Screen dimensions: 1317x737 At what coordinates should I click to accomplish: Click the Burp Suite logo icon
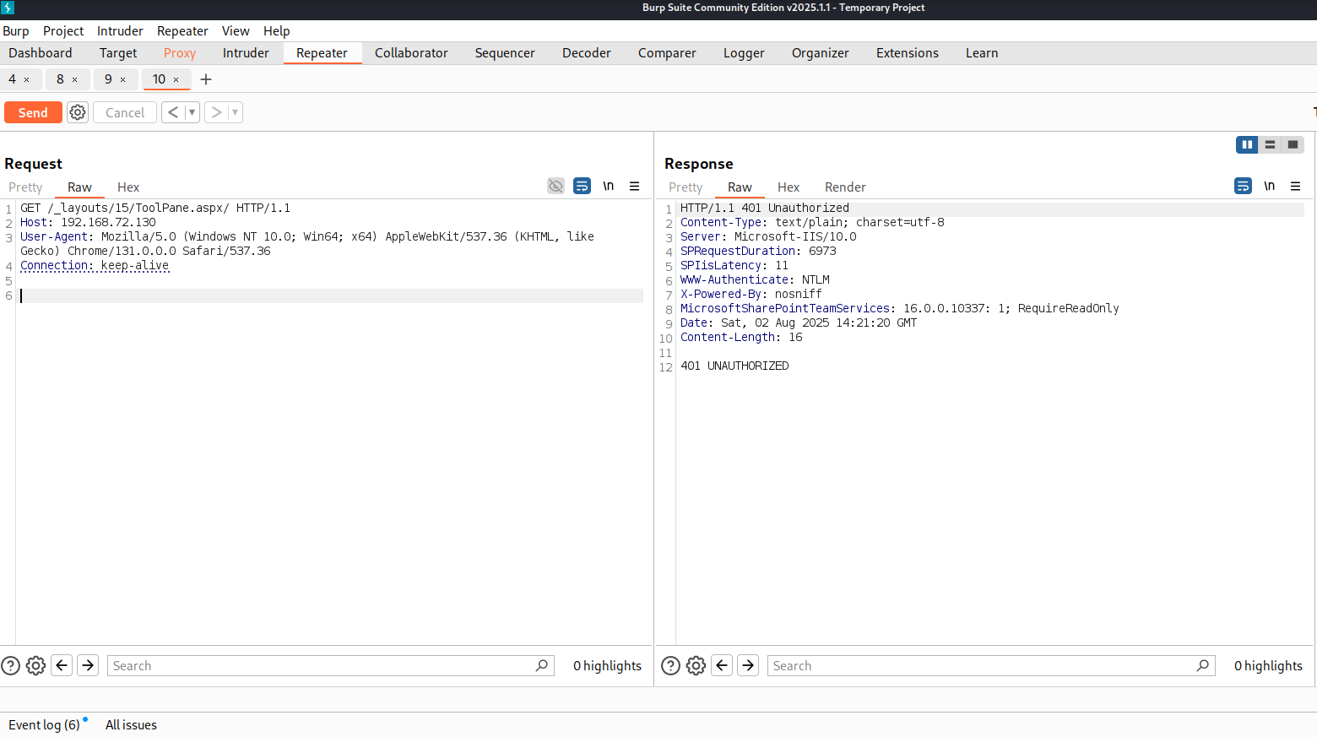(x=8, y=8)
